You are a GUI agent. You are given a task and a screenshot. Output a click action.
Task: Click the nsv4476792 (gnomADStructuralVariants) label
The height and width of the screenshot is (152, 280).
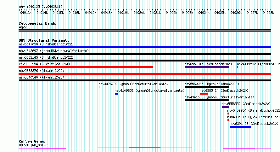tap(133, 84)
